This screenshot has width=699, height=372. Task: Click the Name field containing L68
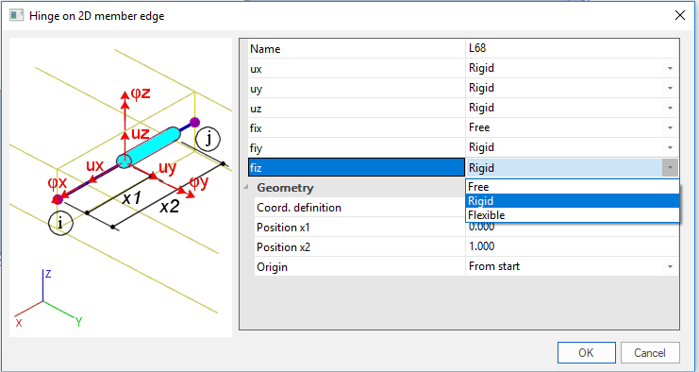572,48
